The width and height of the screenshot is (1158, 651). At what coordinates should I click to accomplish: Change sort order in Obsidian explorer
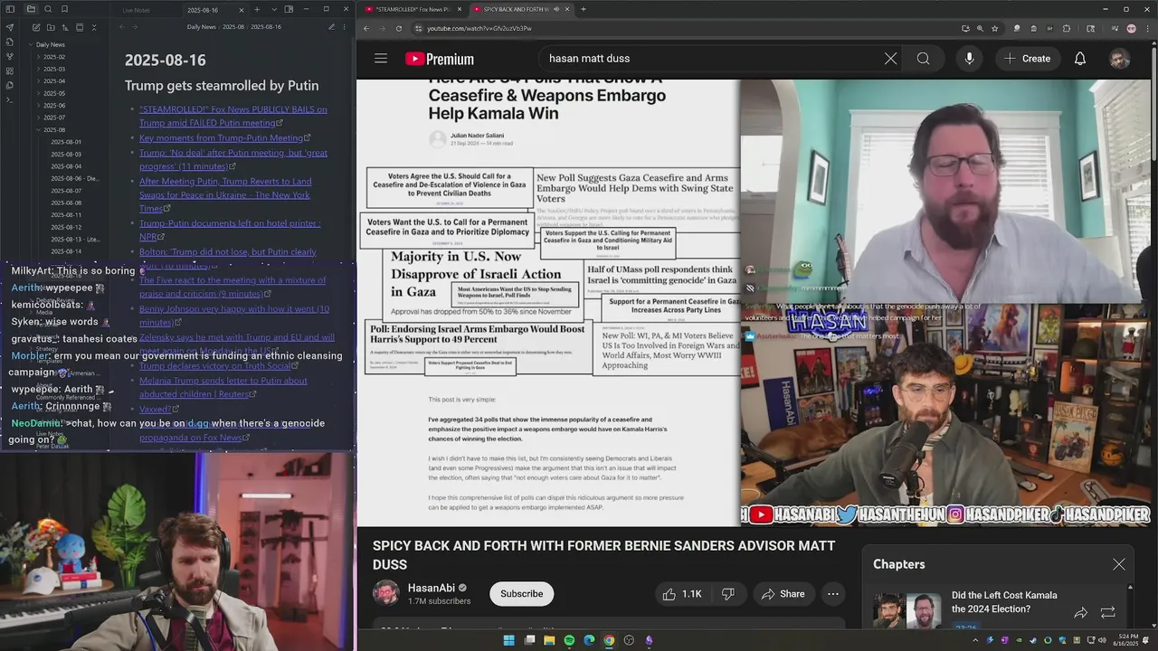(x=65, y=27)
